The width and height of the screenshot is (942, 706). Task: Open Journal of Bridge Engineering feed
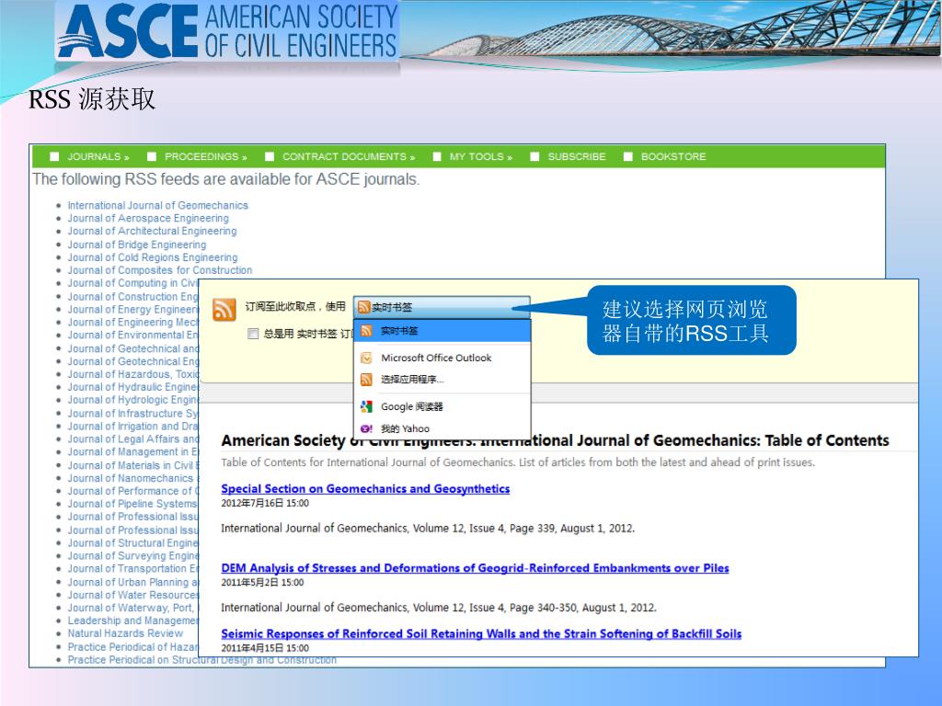pos(136,245)
